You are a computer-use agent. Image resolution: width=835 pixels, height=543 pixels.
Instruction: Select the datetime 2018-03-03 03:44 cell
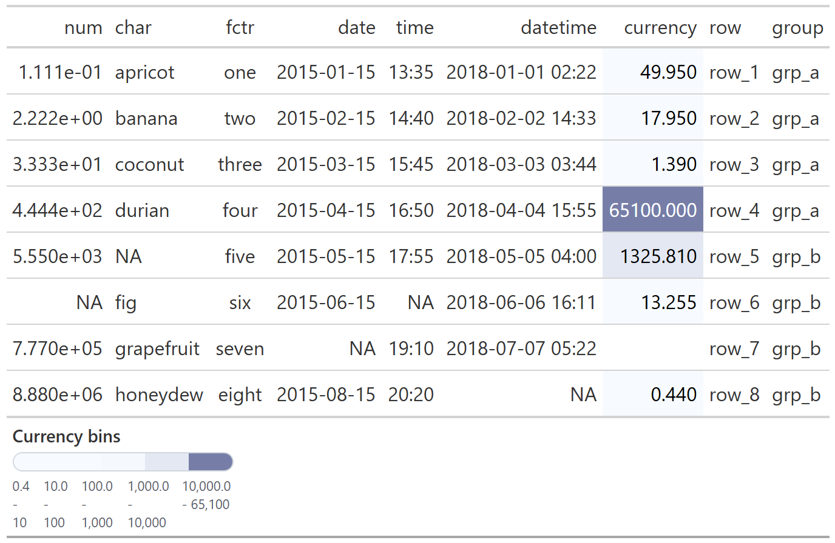521,164
